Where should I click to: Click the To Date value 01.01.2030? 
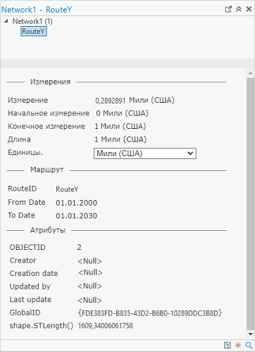(76, 216)
